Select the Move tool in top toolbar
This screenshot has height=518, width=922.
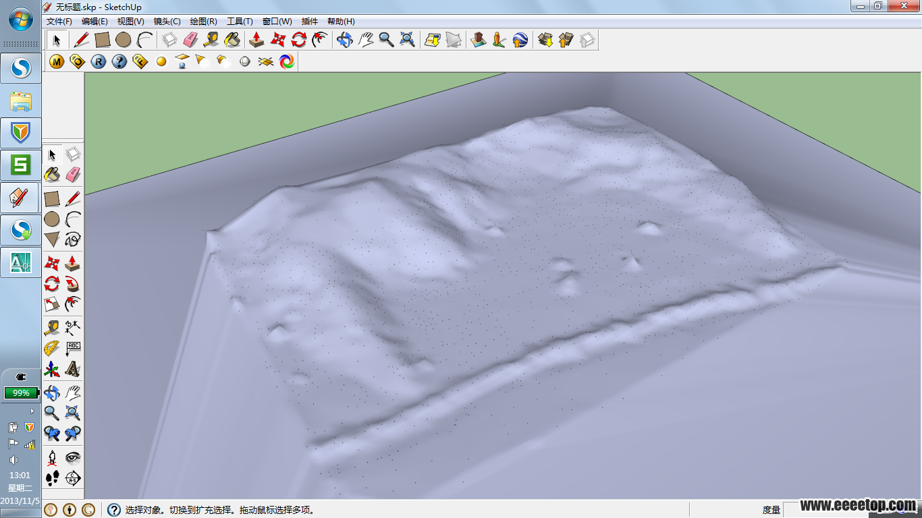(277, 40)
